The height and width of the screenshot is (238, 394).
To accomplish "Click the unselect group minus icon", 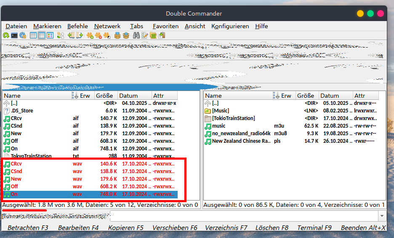I will [x=98, y=35].
